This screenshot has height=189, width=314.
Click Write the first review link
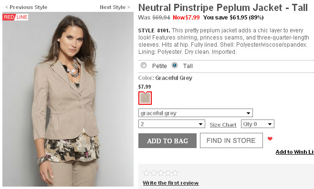tap(171, 183)
